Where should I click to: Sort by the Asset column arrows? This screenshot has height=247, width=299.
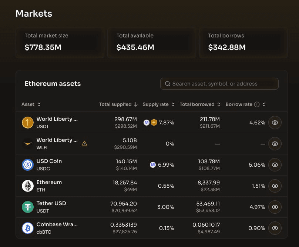point(39,104)
